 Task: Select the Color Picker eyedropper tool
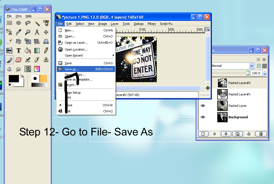[19, 32]
